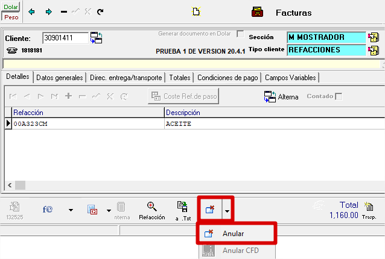Click the document icon labeled 132525
This screenshot has width=385, height=259.
pyautogui.click(x=14, y=210)
